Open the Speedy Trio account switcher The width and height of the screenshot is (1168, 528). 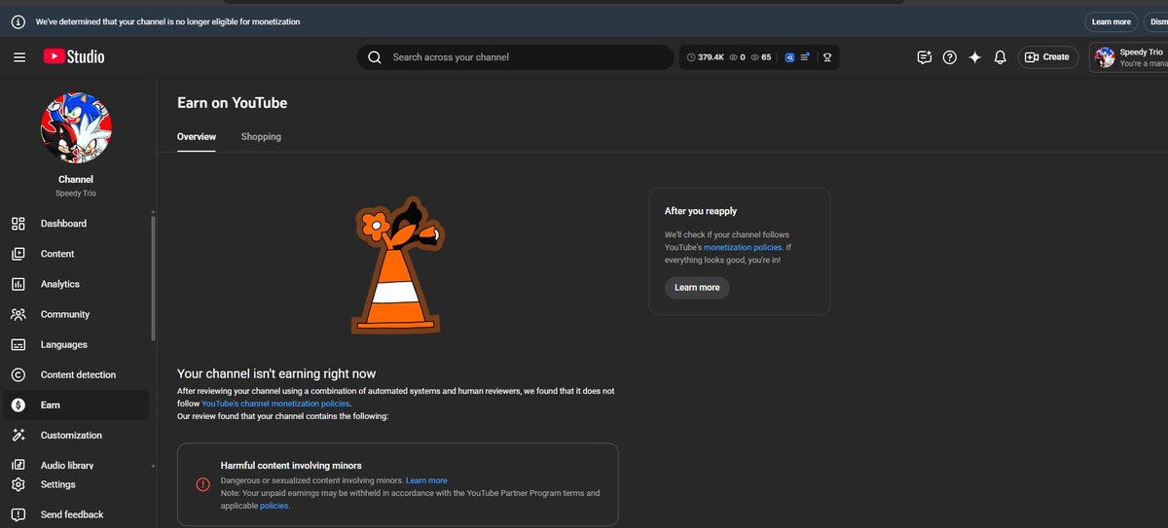click(x=1129, y=57)
